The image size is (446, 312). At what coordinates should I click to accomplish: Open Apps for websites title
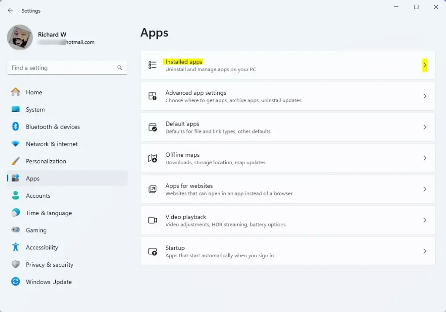pos(189,186)
